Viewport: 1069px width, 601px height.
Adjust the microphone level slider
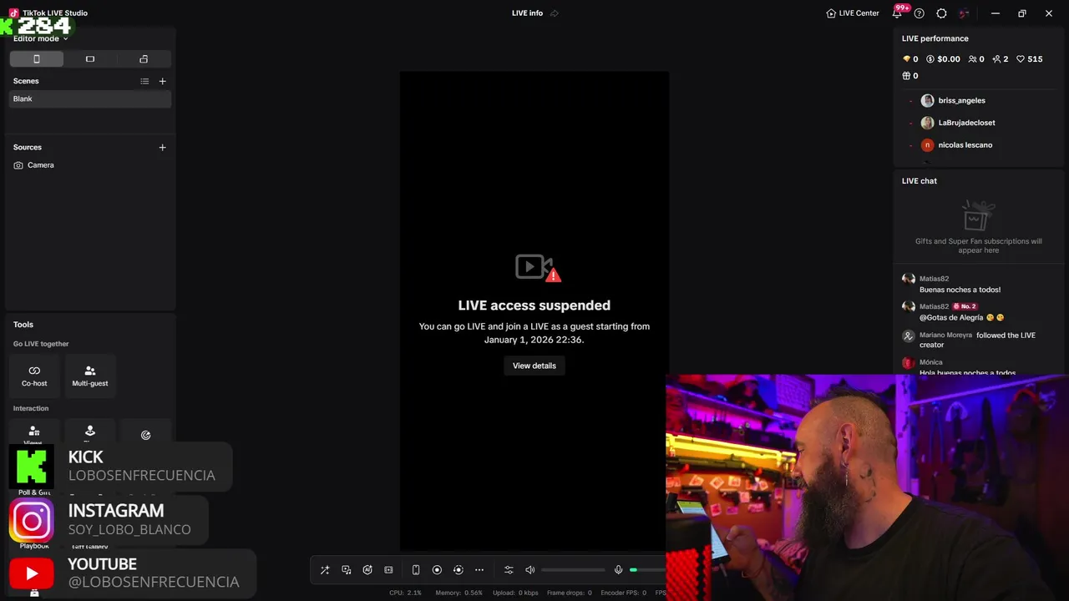(x=648, y=570)
